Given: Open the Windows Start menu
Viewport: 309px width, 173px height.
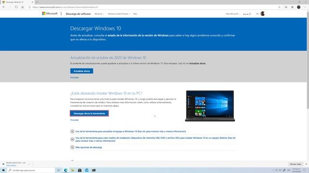Looking at the screenshot, I should click(x=3, y=170).
